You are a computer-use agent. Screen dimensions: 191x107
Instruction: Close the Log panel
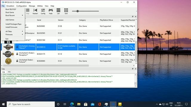pyautogui.click(x=135, y=69)
